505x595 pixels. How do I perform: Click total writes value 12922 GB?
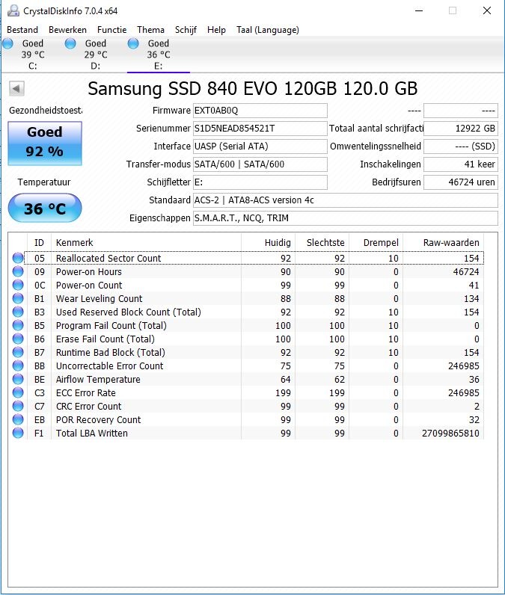[461, 129]
